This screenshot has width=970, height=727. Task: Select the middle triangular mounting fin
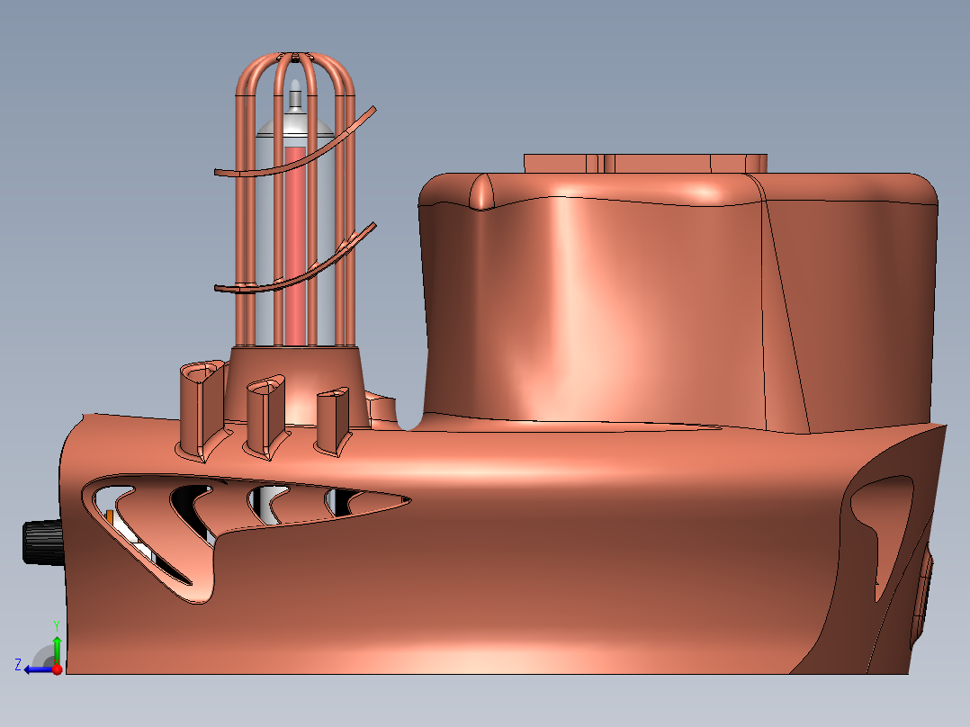pos(265,414)
